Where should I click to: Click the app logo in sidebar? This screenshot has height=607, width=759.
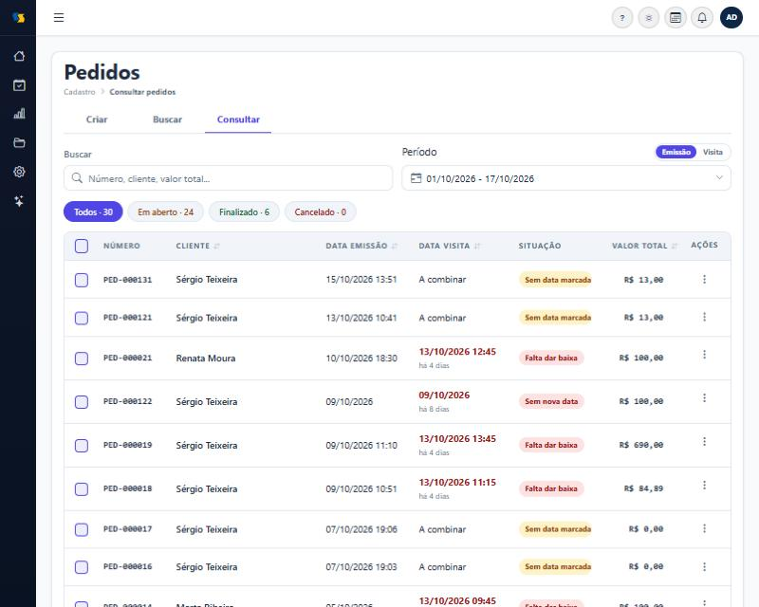point(18,18)
